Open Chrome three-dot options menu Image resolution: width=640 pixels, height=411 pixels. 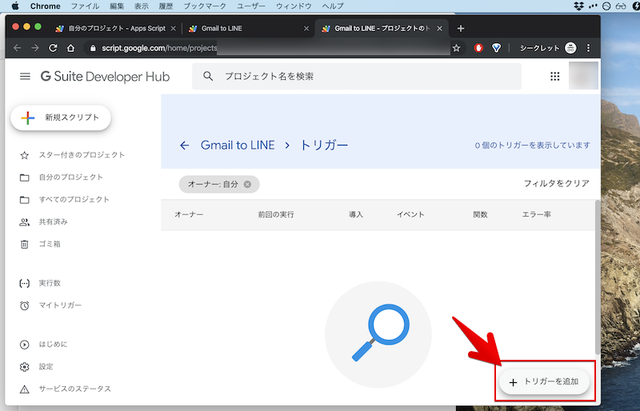(590, 48)
